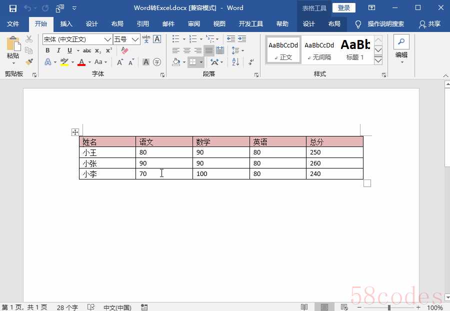
Task: Click the clear formatting eraser icon
Action: coord(125,50)
